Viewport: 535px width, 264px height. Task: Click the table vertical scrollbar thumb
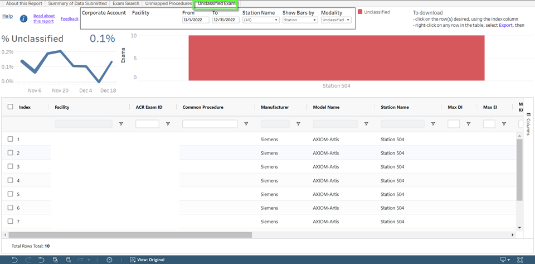pyautogui.click(x=519, y=170)
